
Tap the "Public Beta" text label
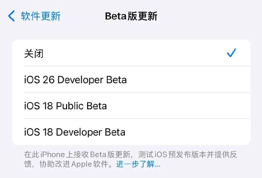click(81, 106)
